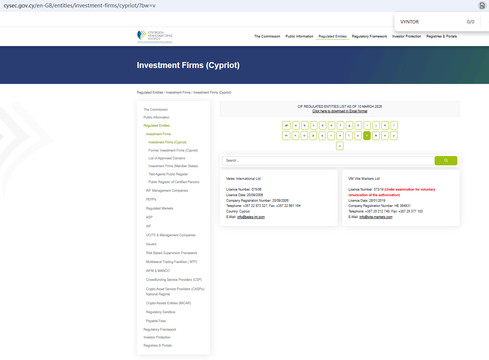Open PEPPs sidebar link

click(x=151, y=200)
